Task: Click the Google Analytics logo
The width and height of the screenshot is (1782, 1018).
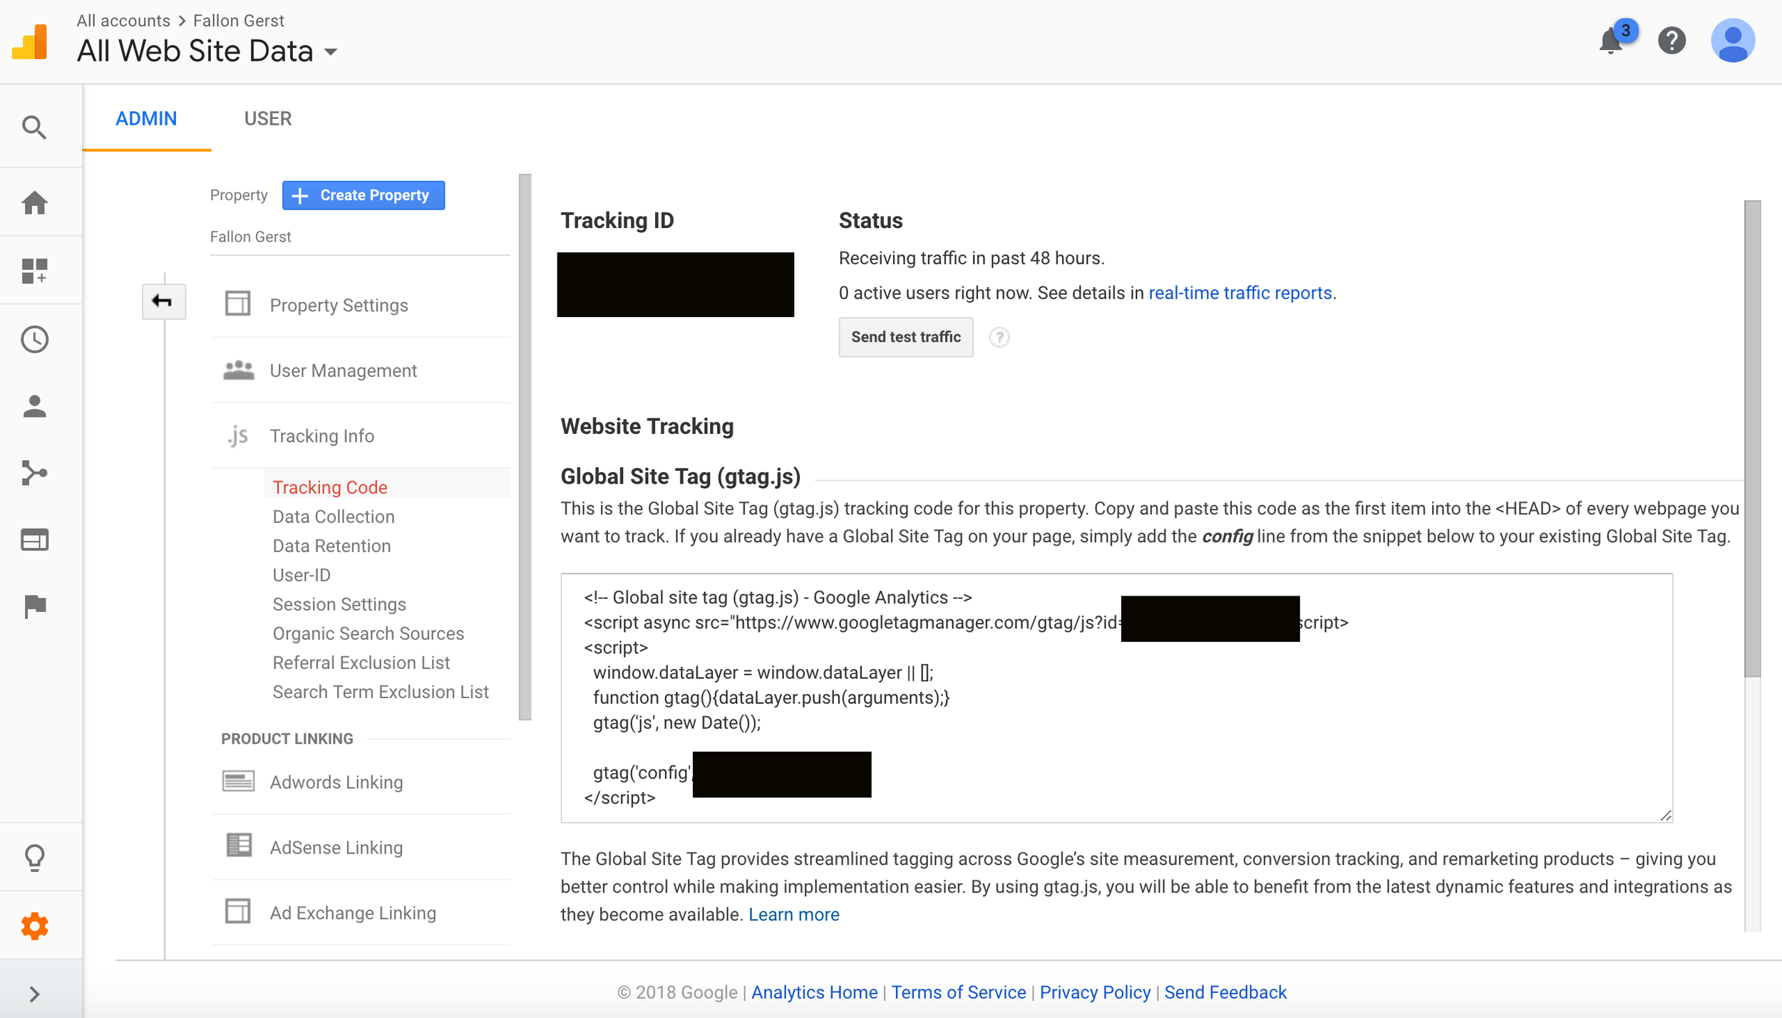Action: click(31, 41)
